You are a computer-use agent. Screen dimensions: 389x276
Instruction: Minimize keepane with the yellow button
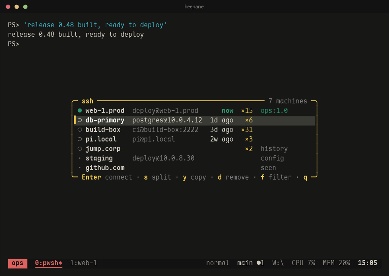click(x=16, y=6)
